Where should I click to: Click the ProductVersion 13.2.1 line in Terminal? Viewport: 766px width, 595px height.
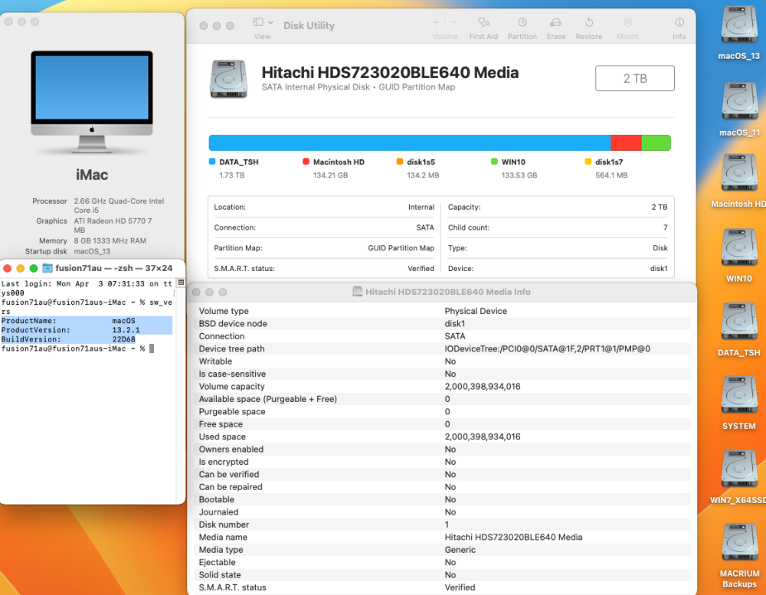pos(87,330)
